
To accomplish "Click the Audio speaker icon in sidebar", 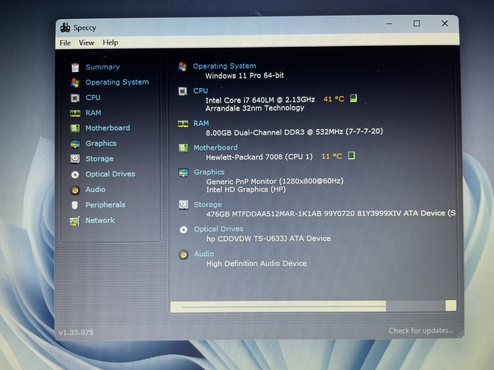I will point(75,190).
